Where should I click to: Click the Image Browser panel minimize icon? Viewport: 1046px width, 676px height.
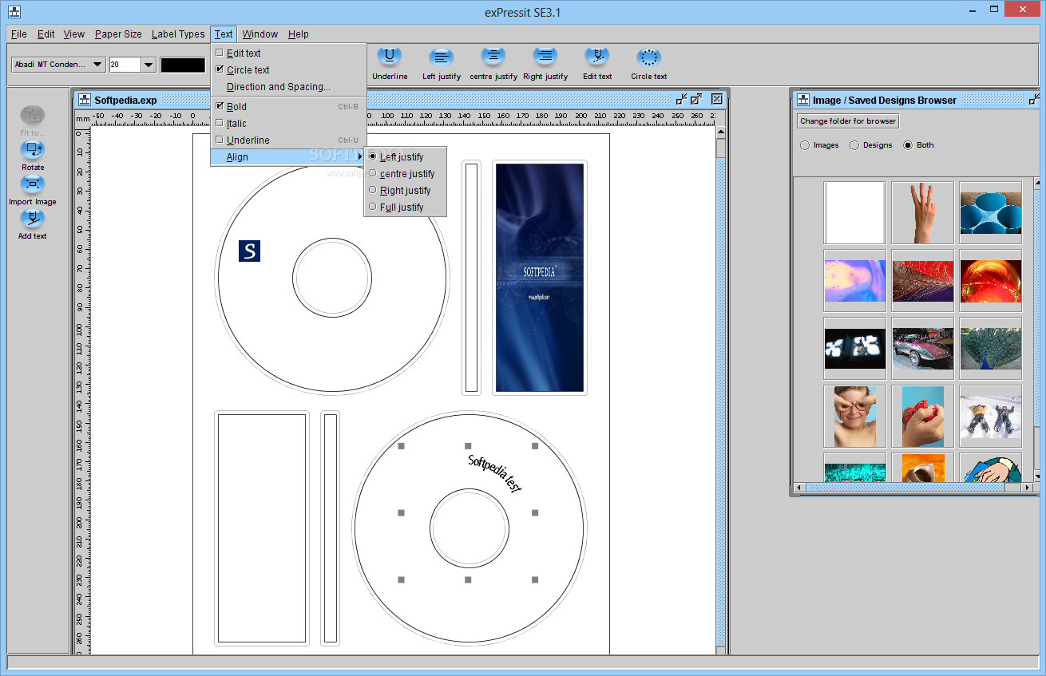click(x=1035, y=100)
